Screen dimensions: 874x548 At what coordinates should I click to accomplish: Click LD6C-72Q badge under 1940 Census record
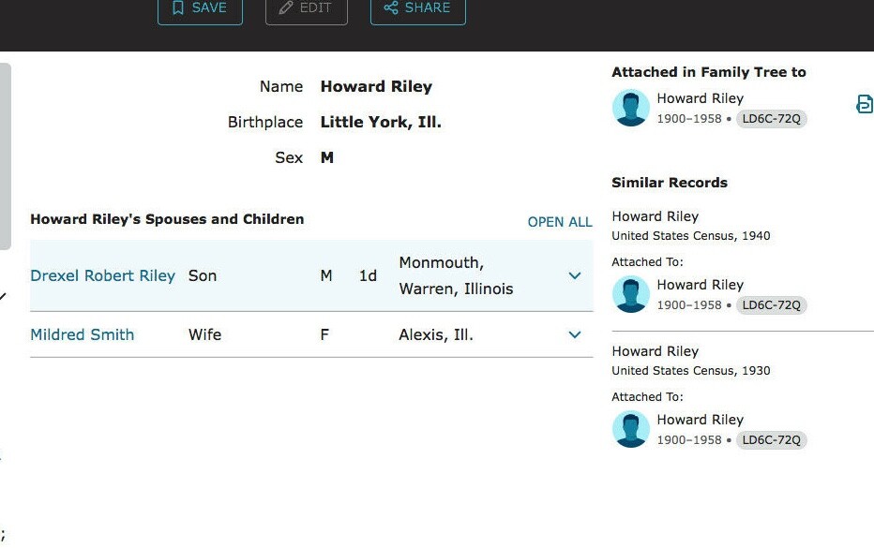(771, 305)
